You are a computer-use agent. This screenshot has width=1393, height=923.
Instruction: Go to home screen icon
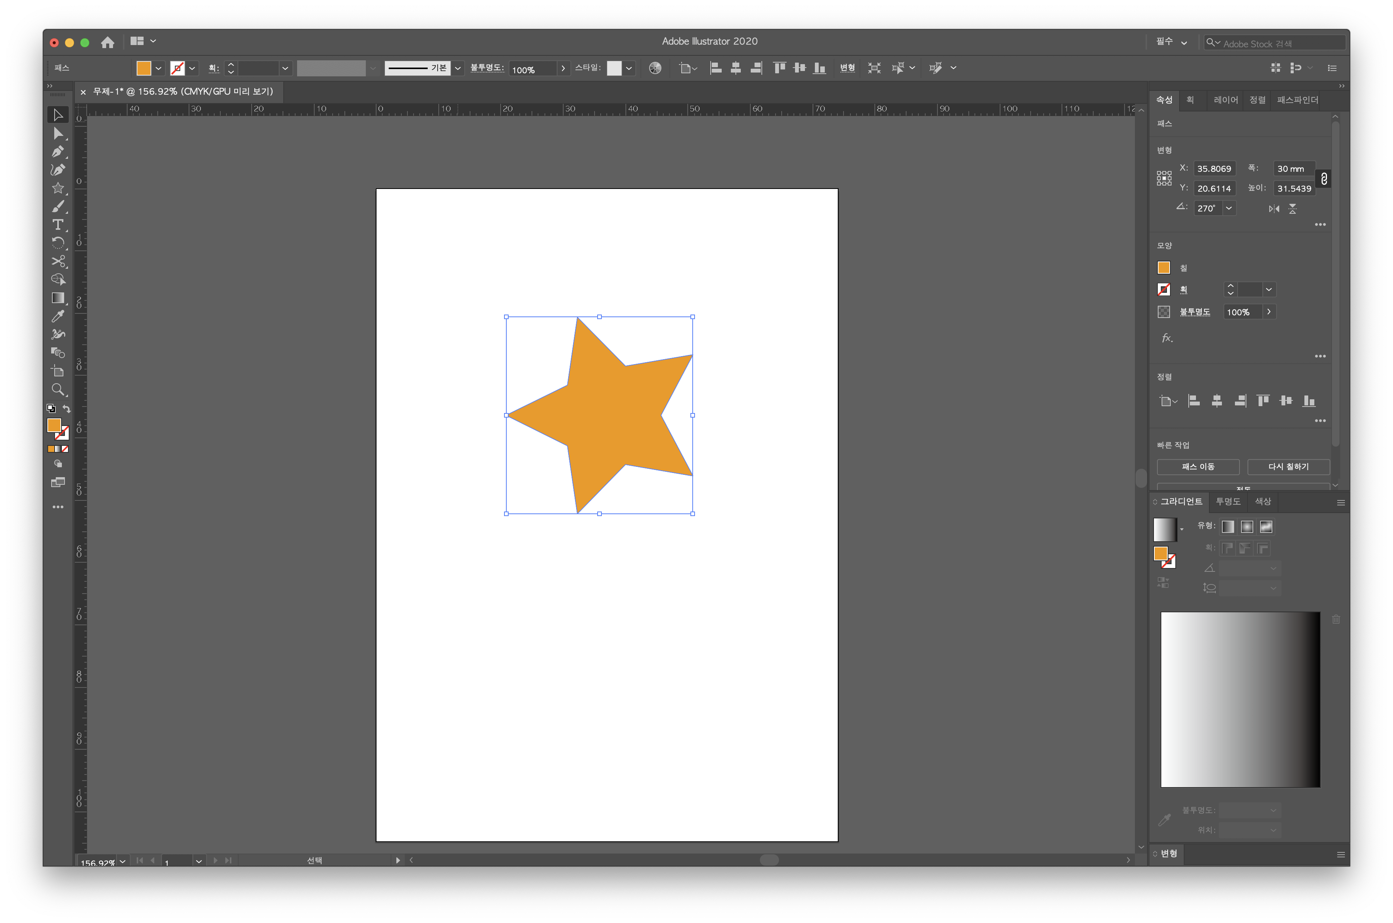(x=107, y=42)
